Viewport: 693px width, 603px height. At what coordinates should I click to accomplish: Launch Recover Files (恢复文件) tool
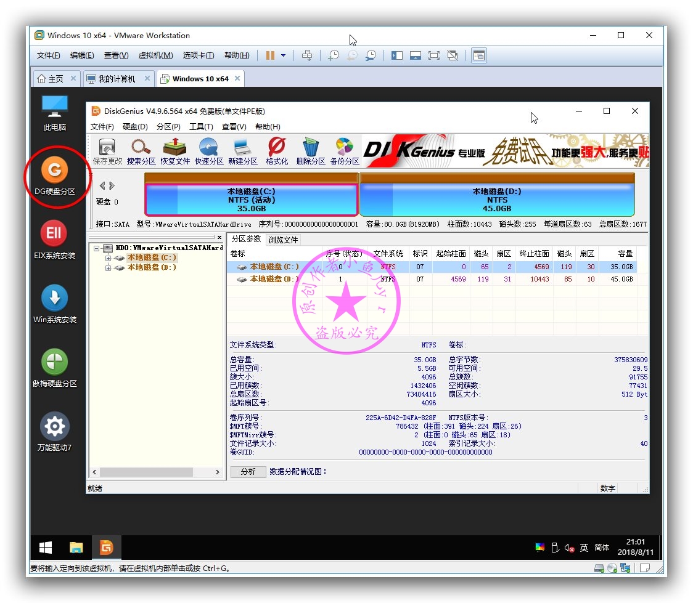tap(175, 151)
